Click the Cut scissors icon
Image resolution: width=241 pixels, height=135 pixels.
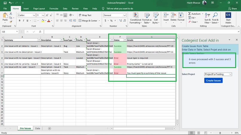(x=11, y=14)
